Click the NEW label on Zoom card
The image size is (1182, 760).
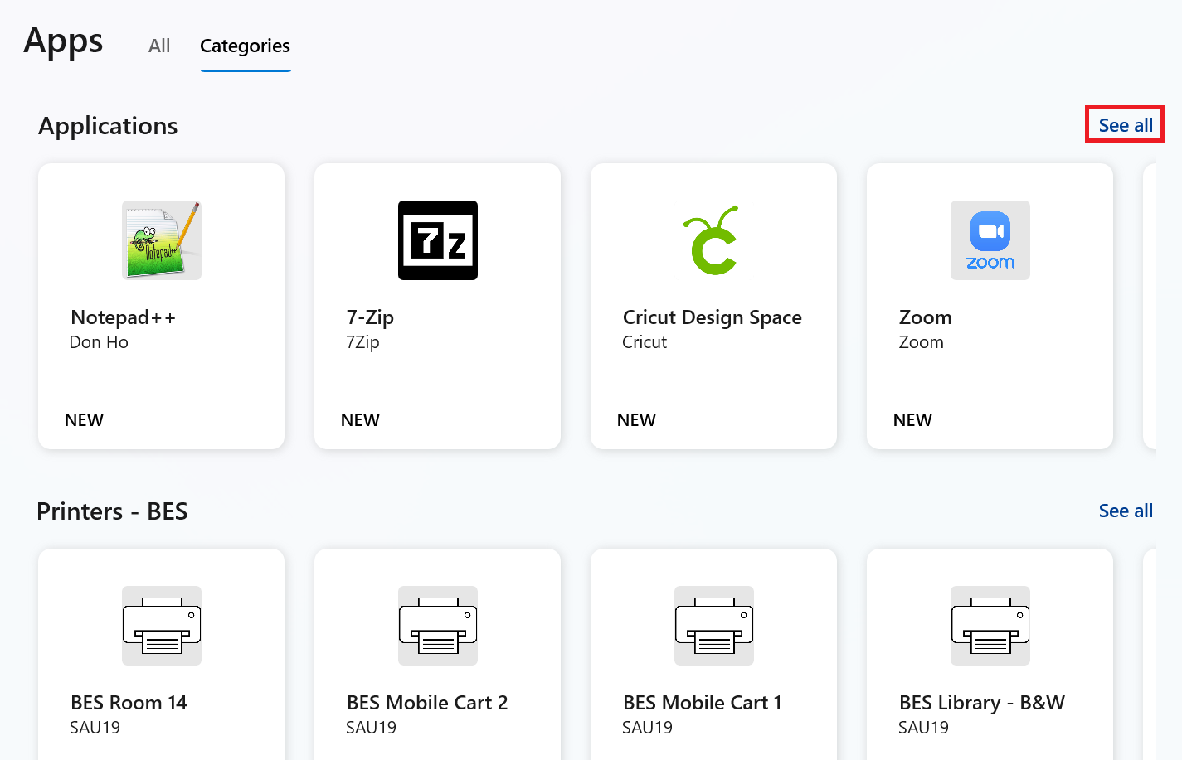[x=912, y=420]
